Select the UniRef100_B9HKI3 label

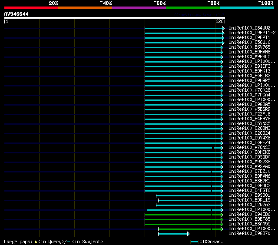click(x=249, y=71)
